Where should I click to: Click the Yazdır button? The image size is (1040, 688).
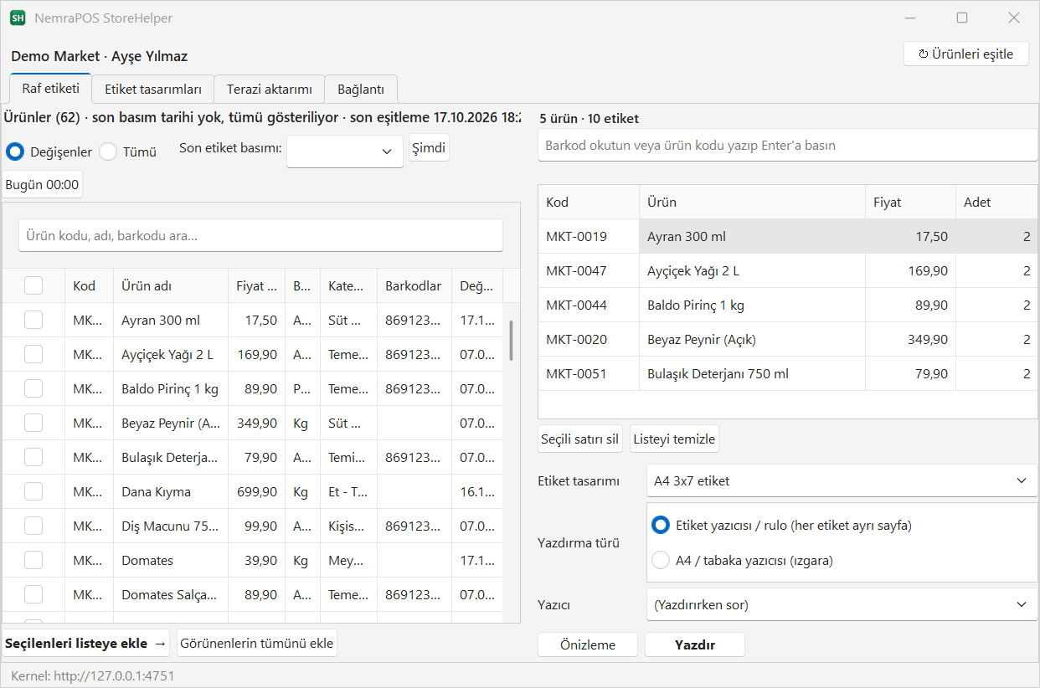coord(695,644)
